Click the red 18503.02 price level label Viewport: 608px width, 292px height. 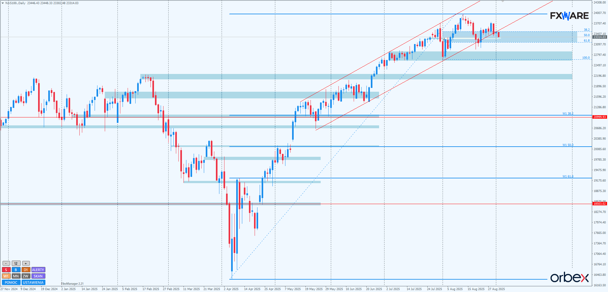[599, 204]
